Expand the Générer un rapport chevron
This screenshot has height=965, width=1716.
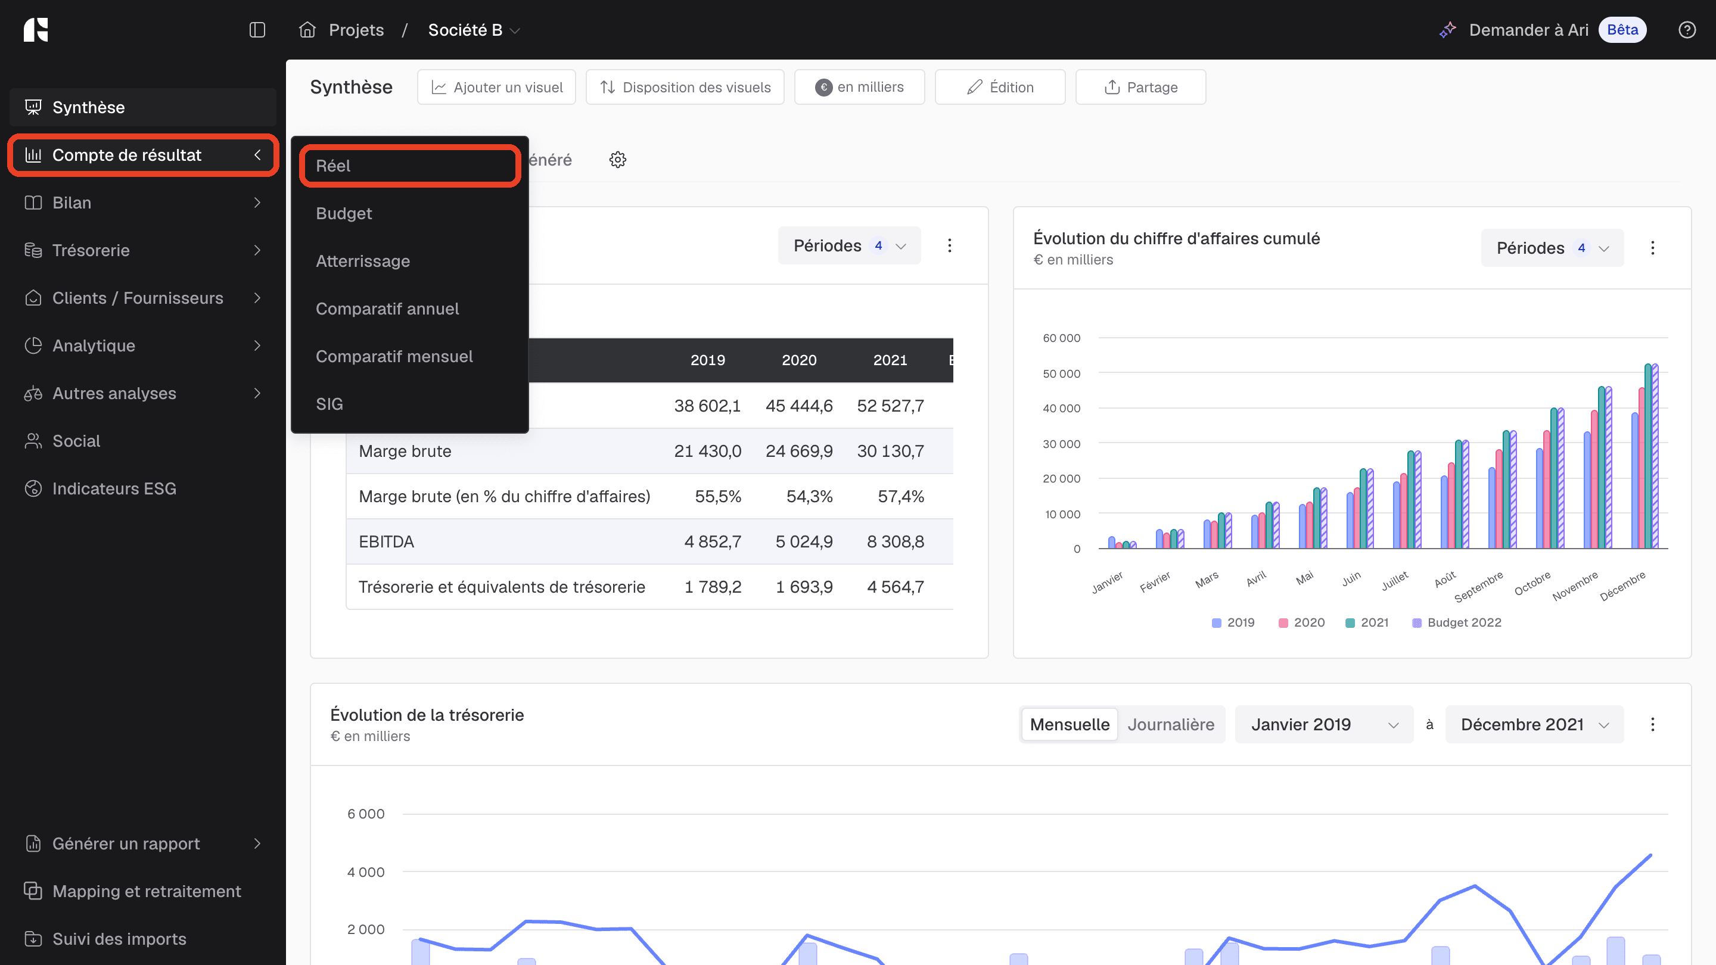[x=258, y=844]
